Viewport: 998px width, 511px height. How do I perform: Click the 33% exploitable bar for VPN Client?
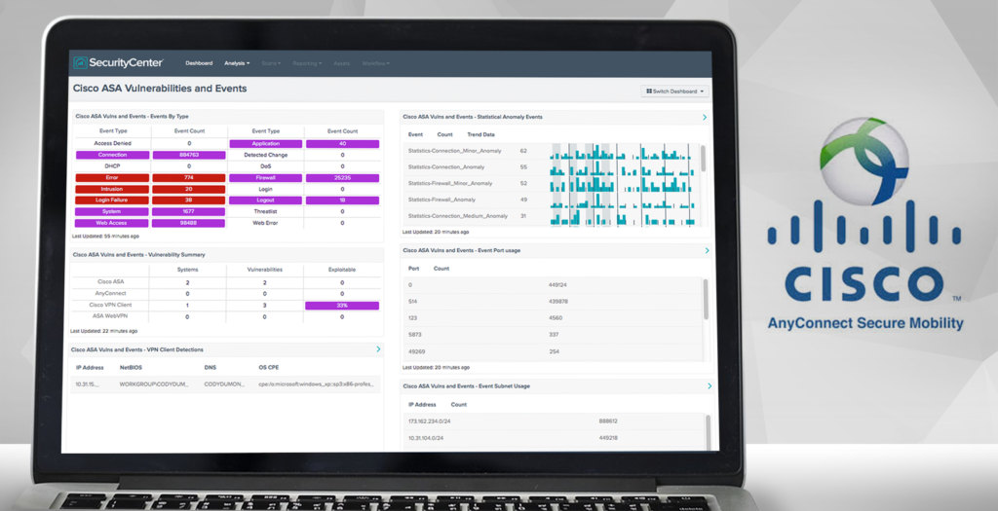(x=342, y=306)
